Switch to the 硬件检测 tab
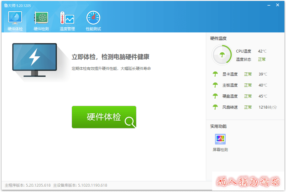Screen dimensions: 286x192 [x=41, y=21]
